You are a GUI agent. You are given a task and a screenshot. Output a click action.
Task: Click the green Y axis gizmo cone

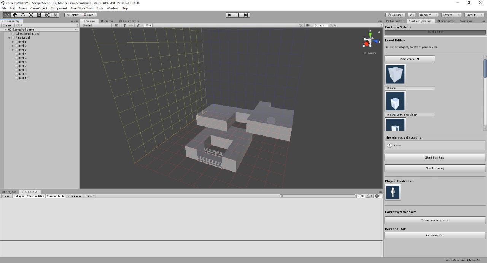[x=370, y=35]
